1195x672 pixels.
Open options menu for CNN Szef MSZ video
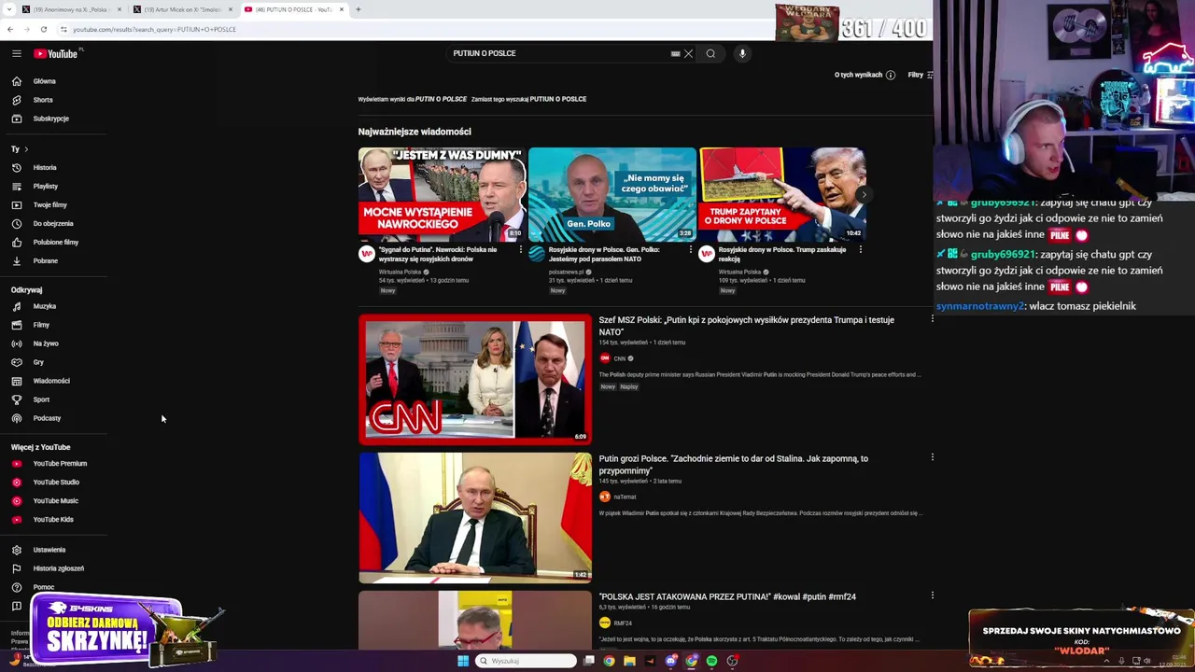[x=932, y=319]
